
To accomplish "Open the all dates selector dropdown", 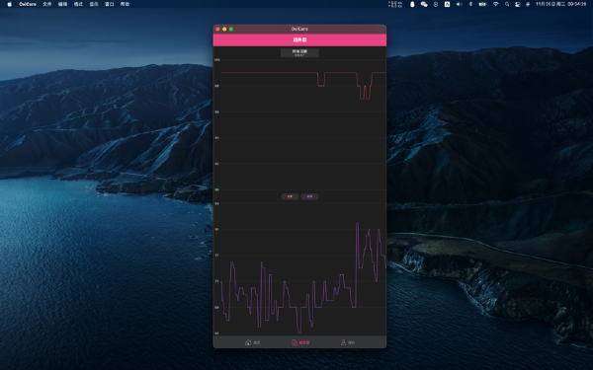I will pyautogui.click(x=299, y=53).
